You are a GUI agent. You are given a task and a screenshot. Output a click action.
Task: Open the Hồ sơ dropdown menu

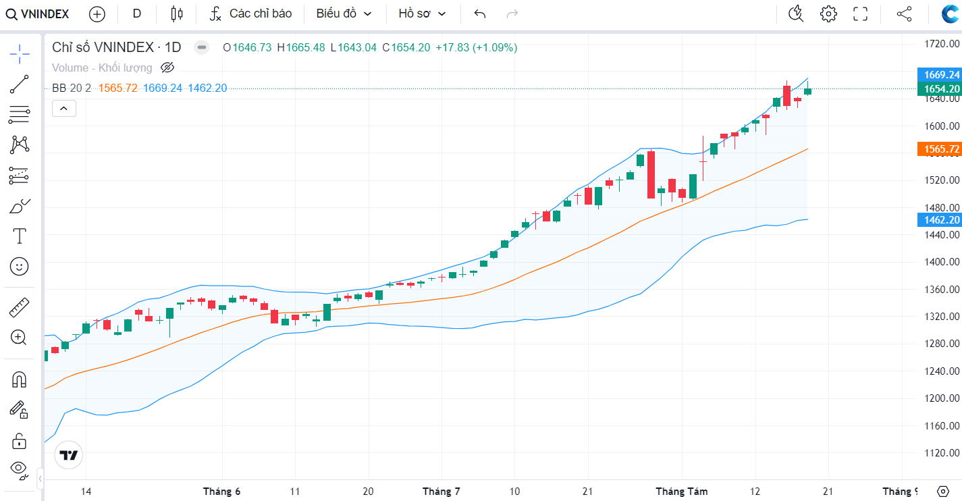(x=422, y=14)
